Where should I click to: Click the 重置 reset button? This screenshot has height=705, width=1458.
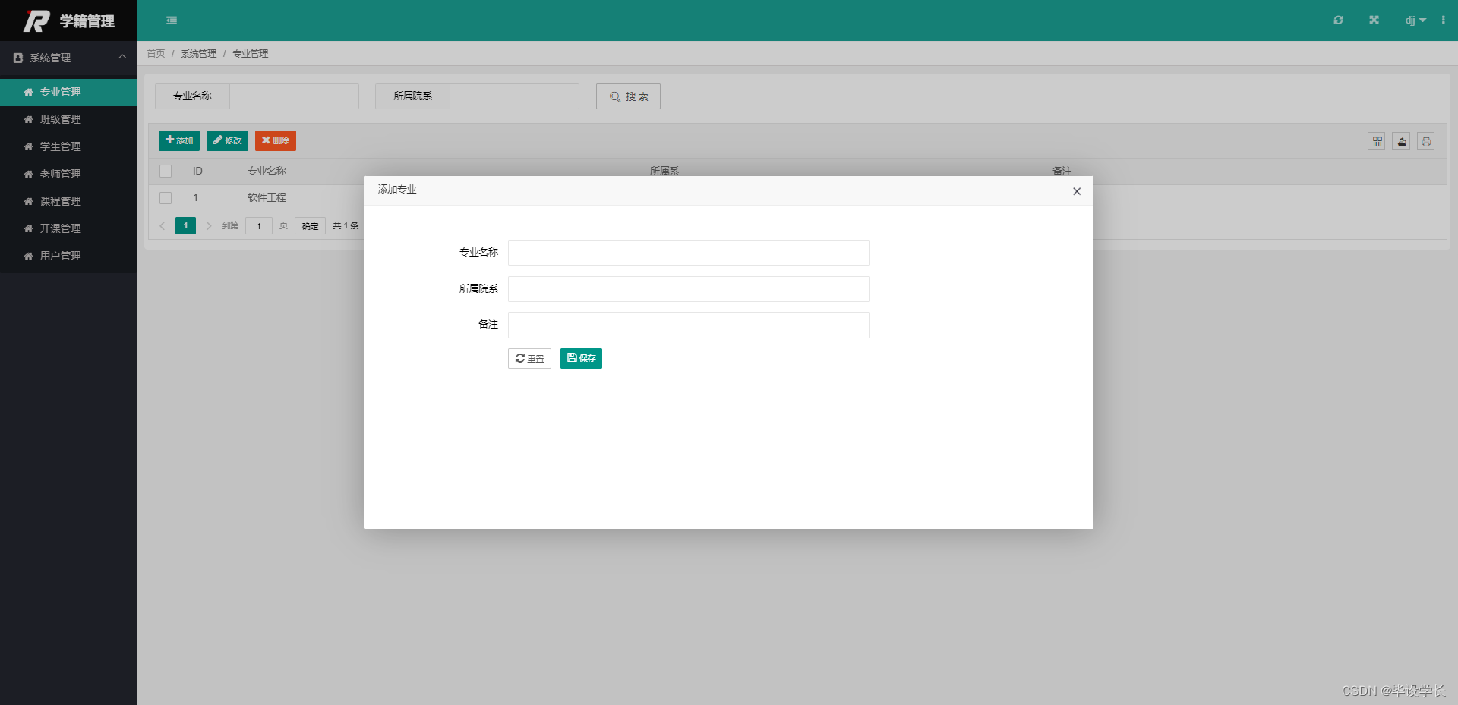(529, 359)
